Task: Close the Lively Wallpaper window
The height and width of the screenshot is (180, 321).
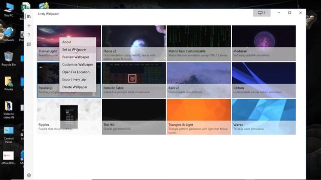Action: (x=300, y=12)
